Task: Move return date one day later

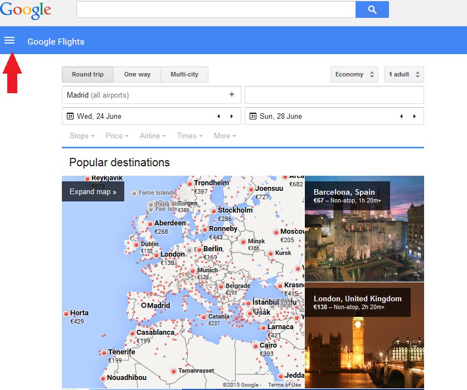Action: point(415,116)
